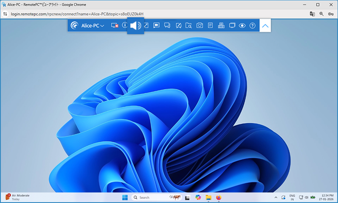Open the remote Windows Start menu
Viewport: 338px width, 203px height.
tap(125, 198)
